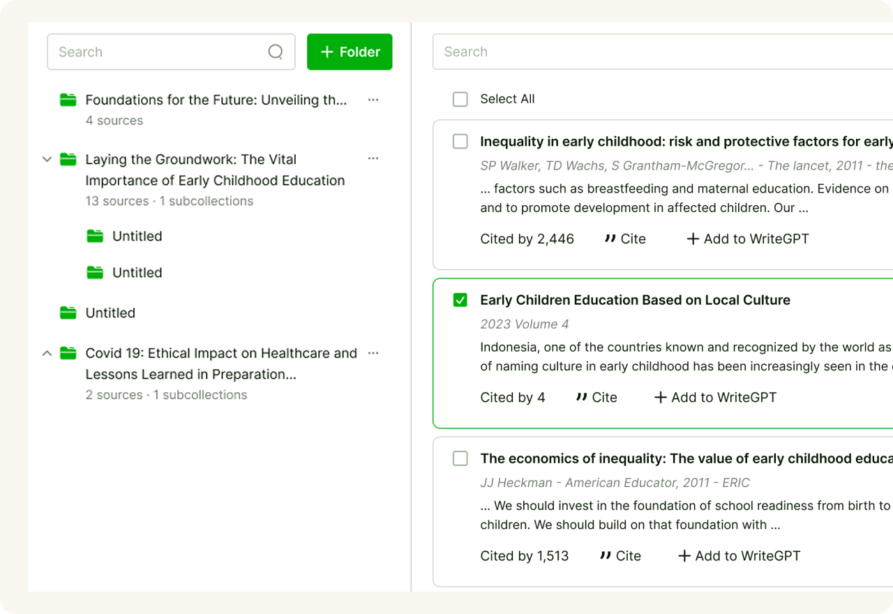The height and width of the screenshot is (614, 893).
Task: Toggle the Covid 19 folder chevron
Action: (47, 353)
